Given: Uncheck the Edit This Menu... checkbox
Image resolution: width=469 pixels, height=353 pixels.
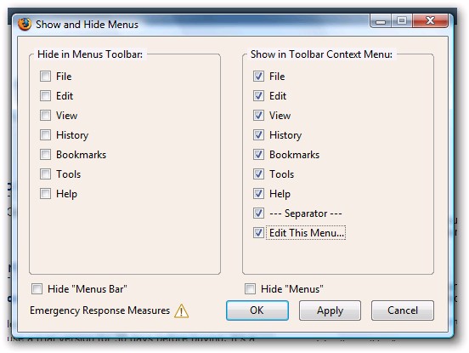Looking at the screenshot, I should 258,232.
